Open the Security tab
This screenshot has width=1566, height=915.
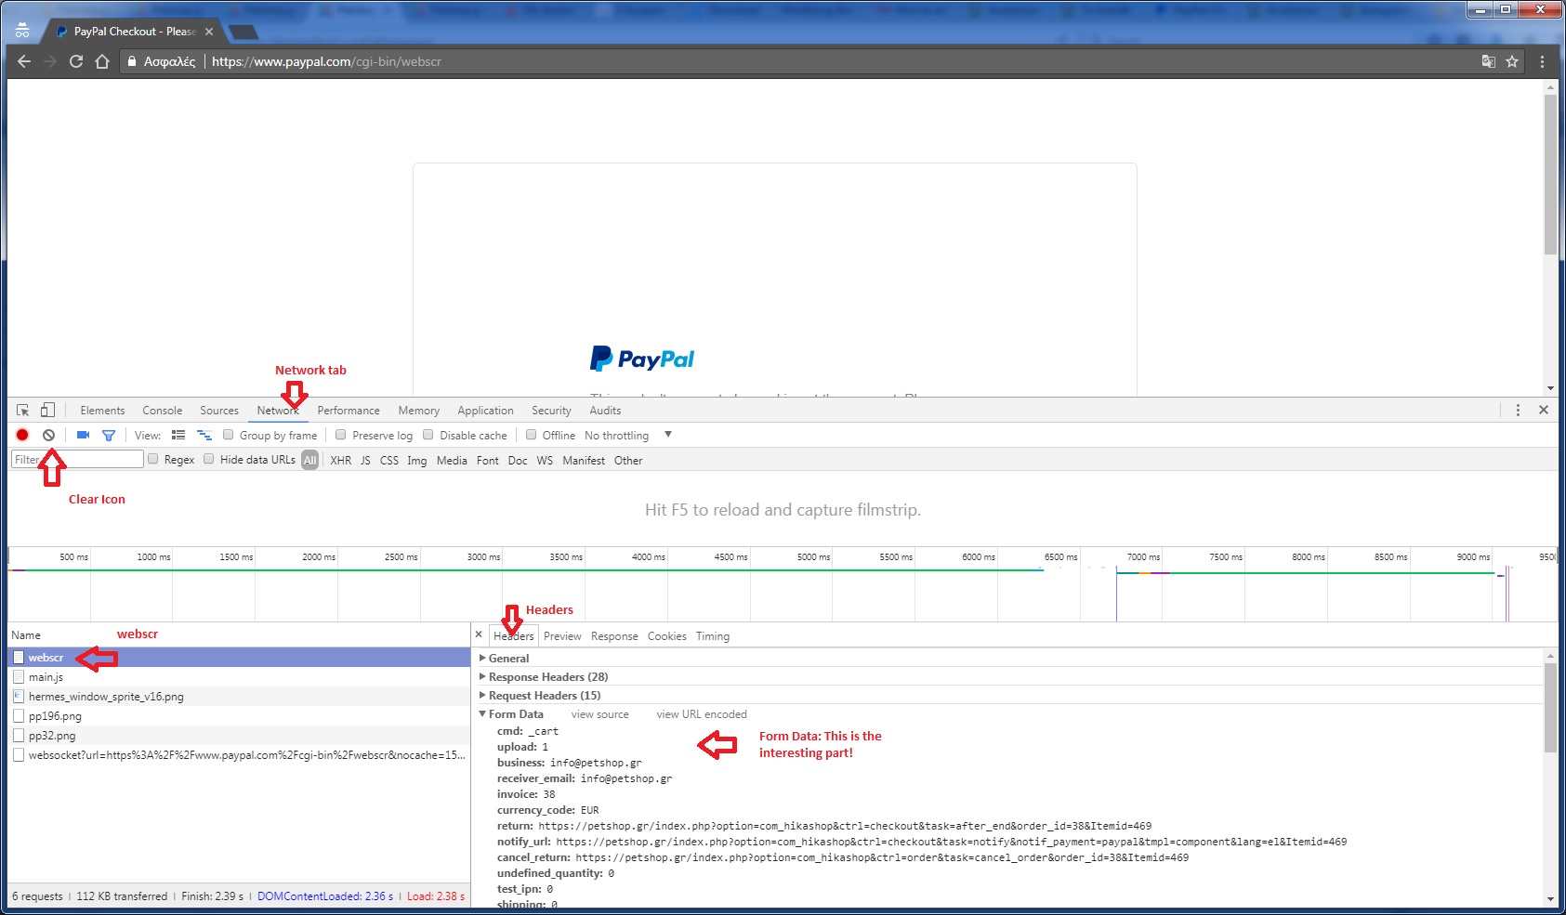pos(551,410)
